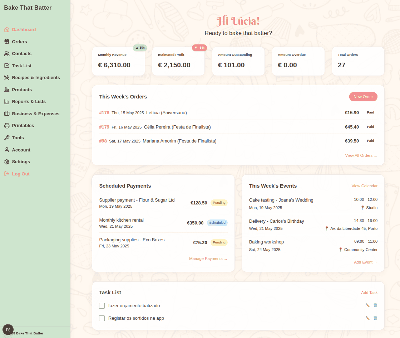Screen dimensions: 400x338
Task: Open order #179 for Célia Pereira
Action: 104,127
